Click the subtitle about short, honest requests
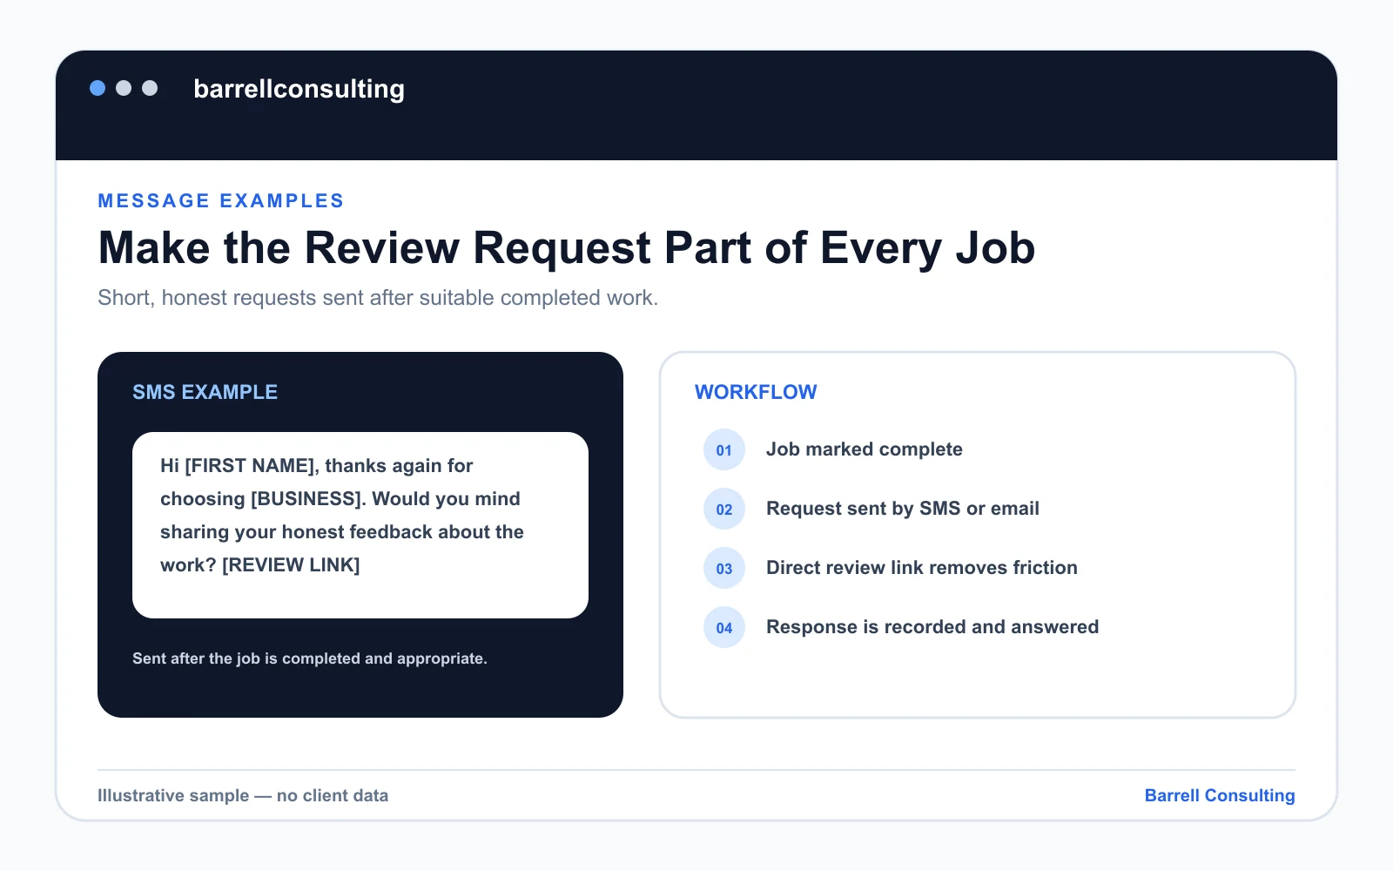The width and height of the screenshot is (1393, 871). click(x=378, y=298)
